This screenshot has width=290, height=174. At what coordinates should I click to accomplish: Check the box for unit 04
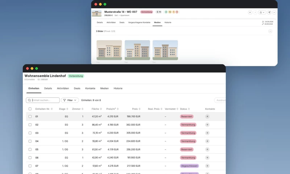(x=30, y=141)
